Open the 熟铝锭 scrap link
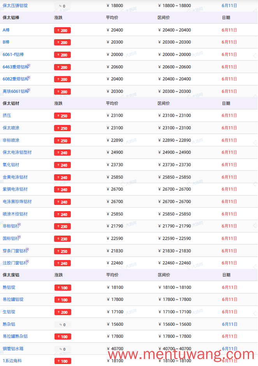Screen dimensions: 258x366 click(9, 287)
